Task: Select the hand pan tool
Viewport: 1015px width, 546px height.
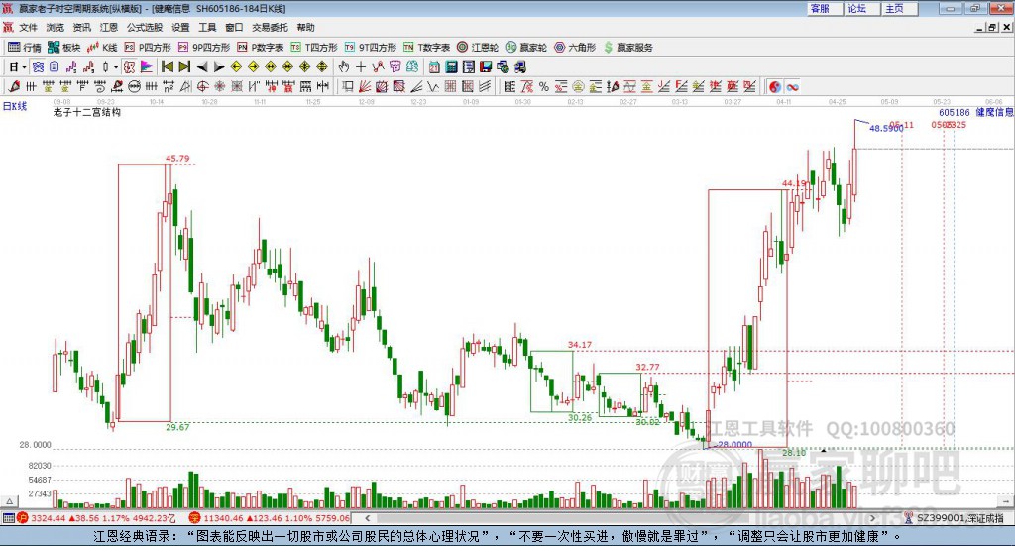Action: [x=344, y=67]
